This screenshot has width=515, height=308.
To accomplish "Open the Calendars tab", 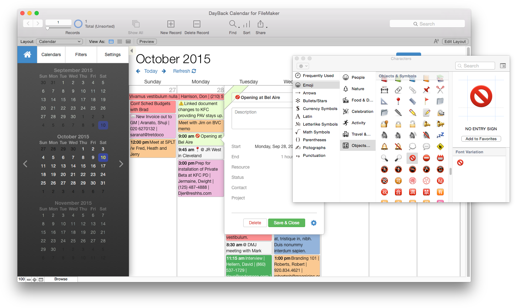I will 51,55.
